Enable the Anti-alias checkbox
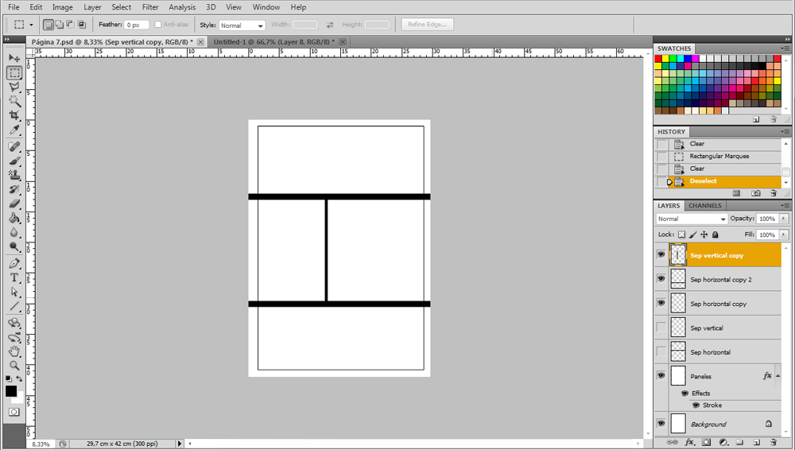795x450 pixels. click(158, 25)
